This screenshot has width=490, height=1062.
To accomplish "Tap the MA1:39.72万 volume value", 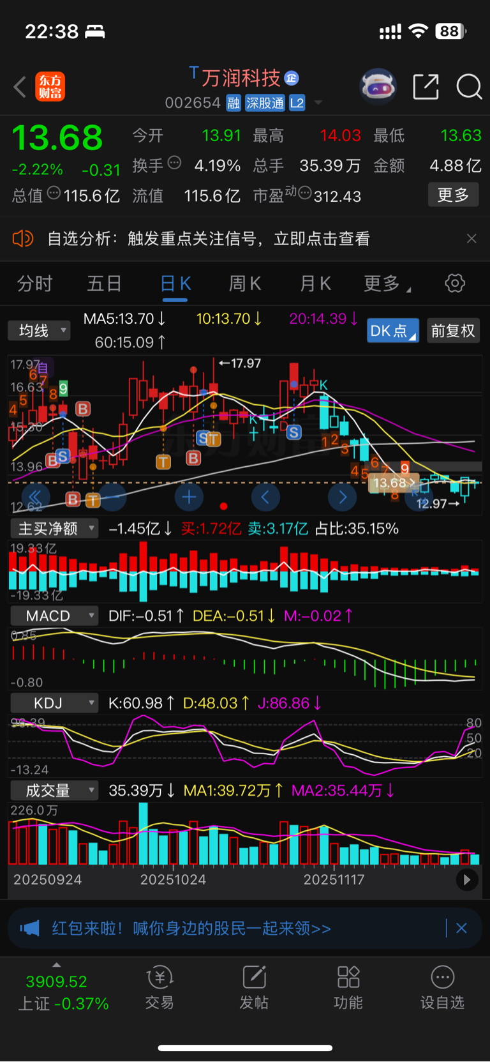I will 234,791.
